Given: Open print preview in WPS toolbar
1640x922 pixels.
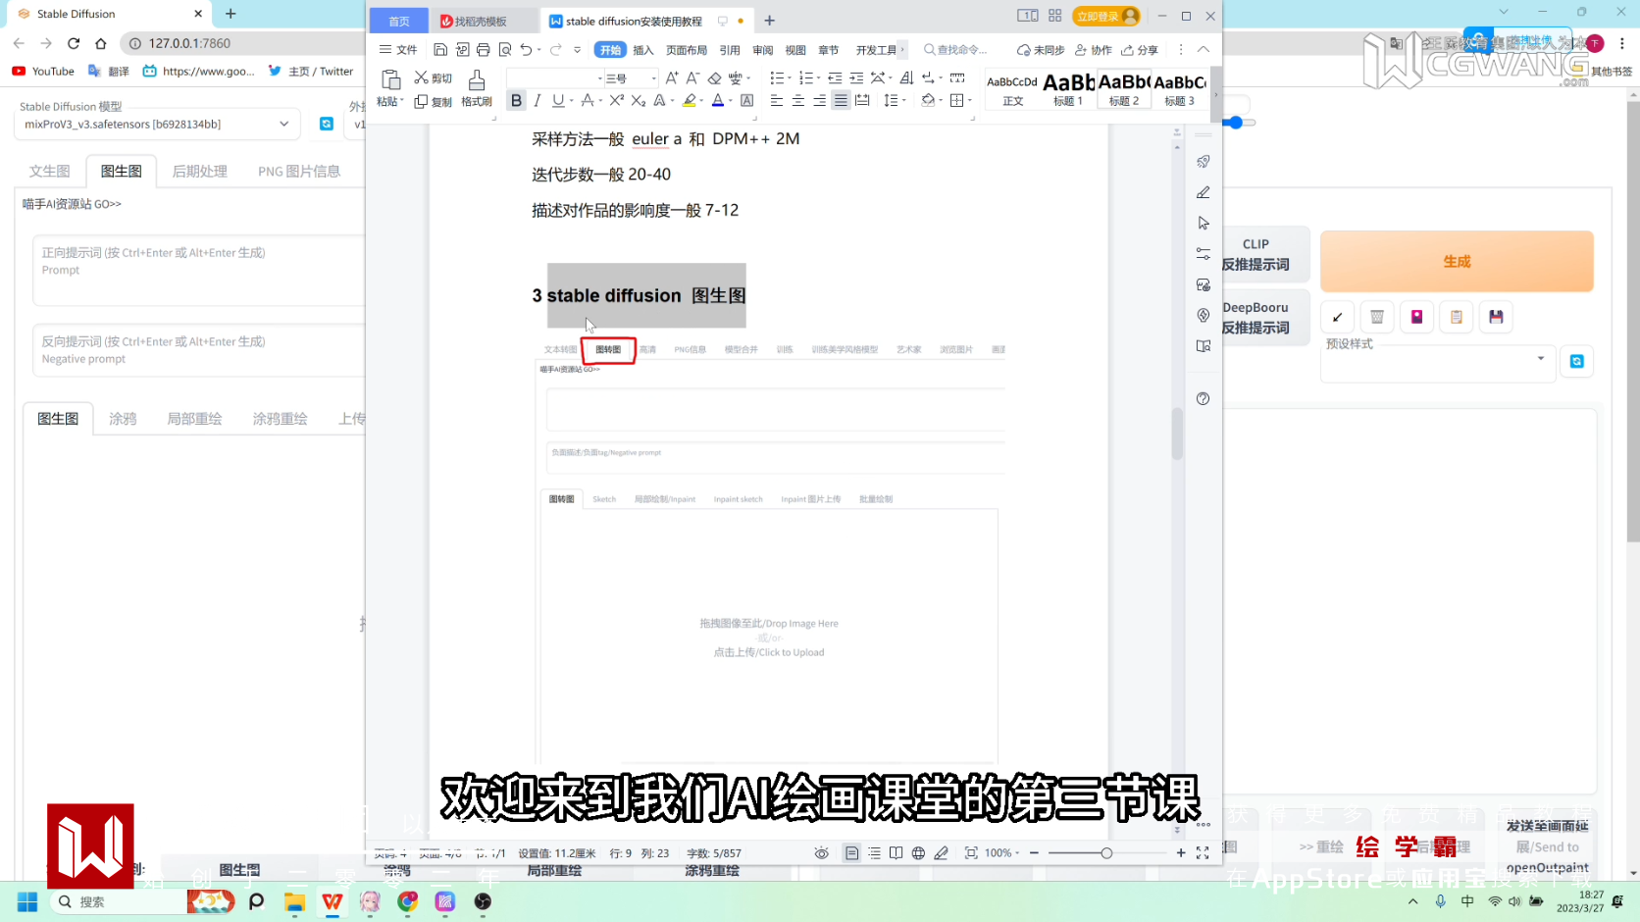Looking at the screenshot, I should (x=505, y=49).
